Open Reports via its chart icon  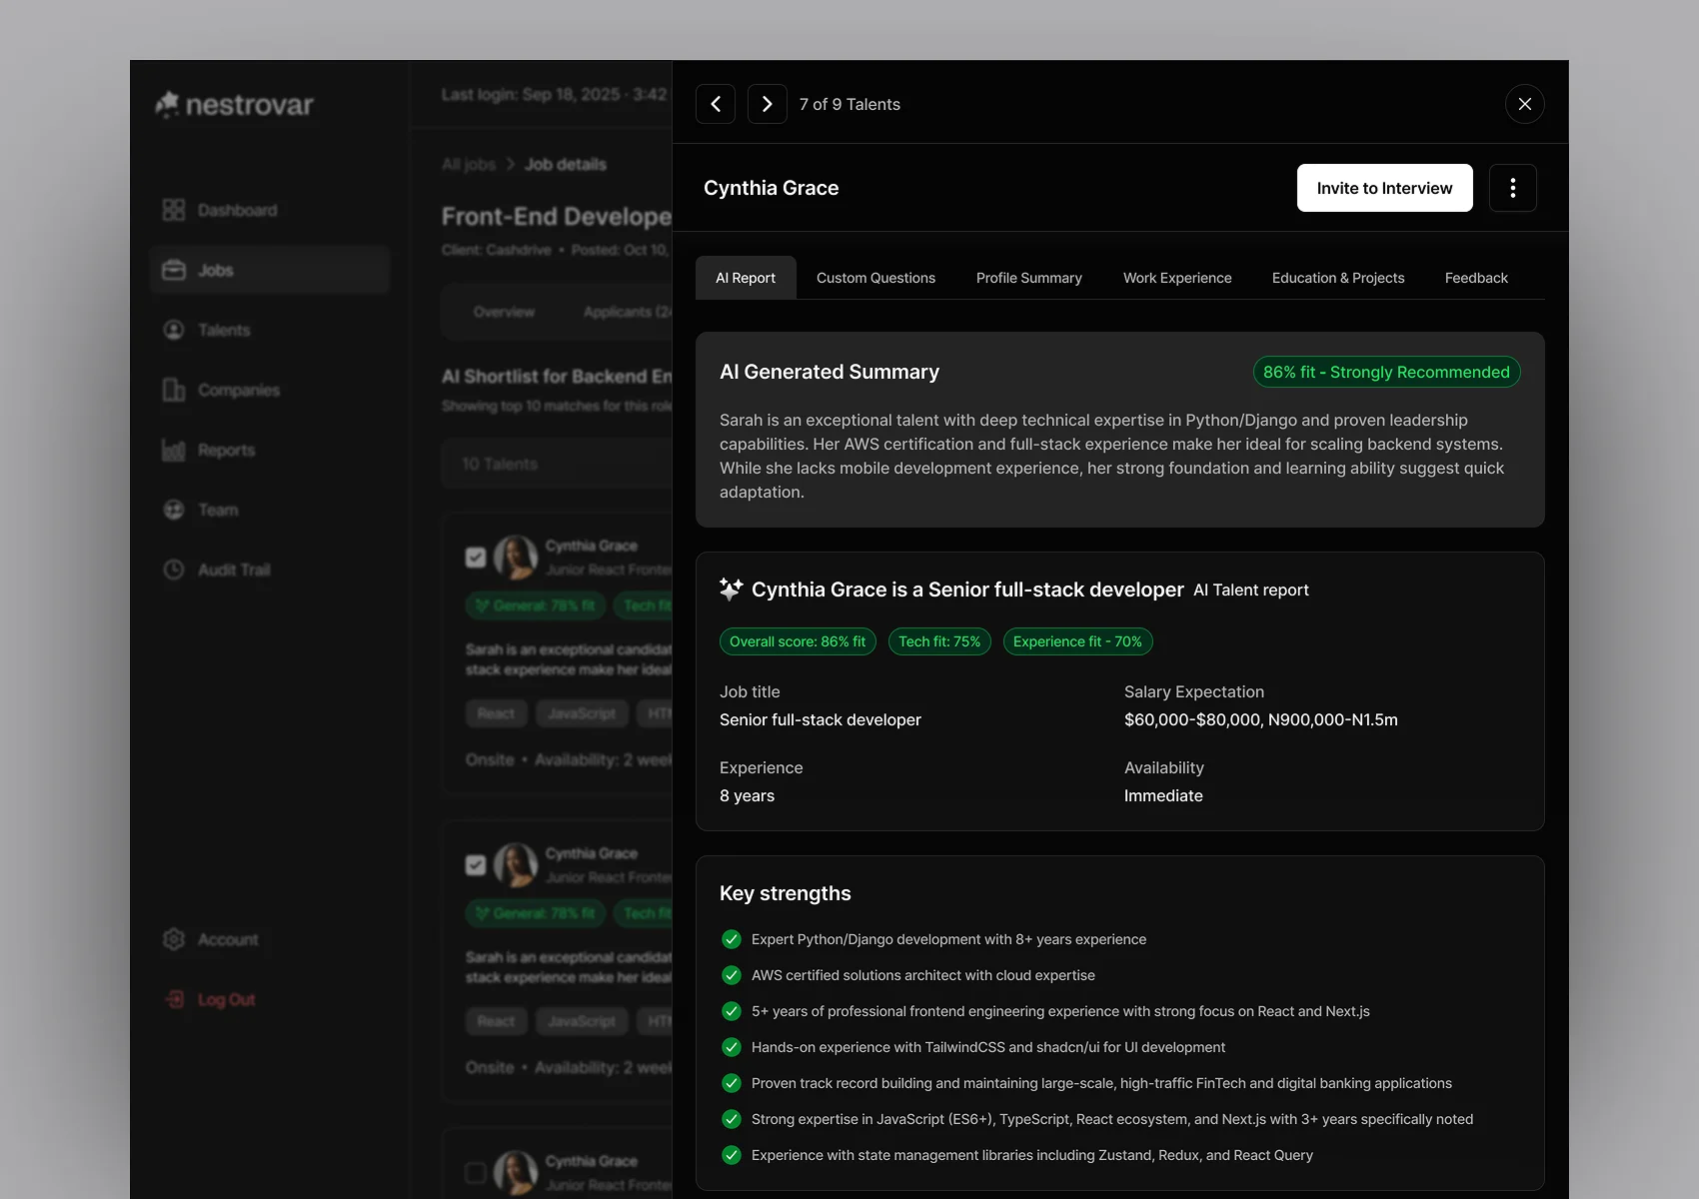[174, 450]
